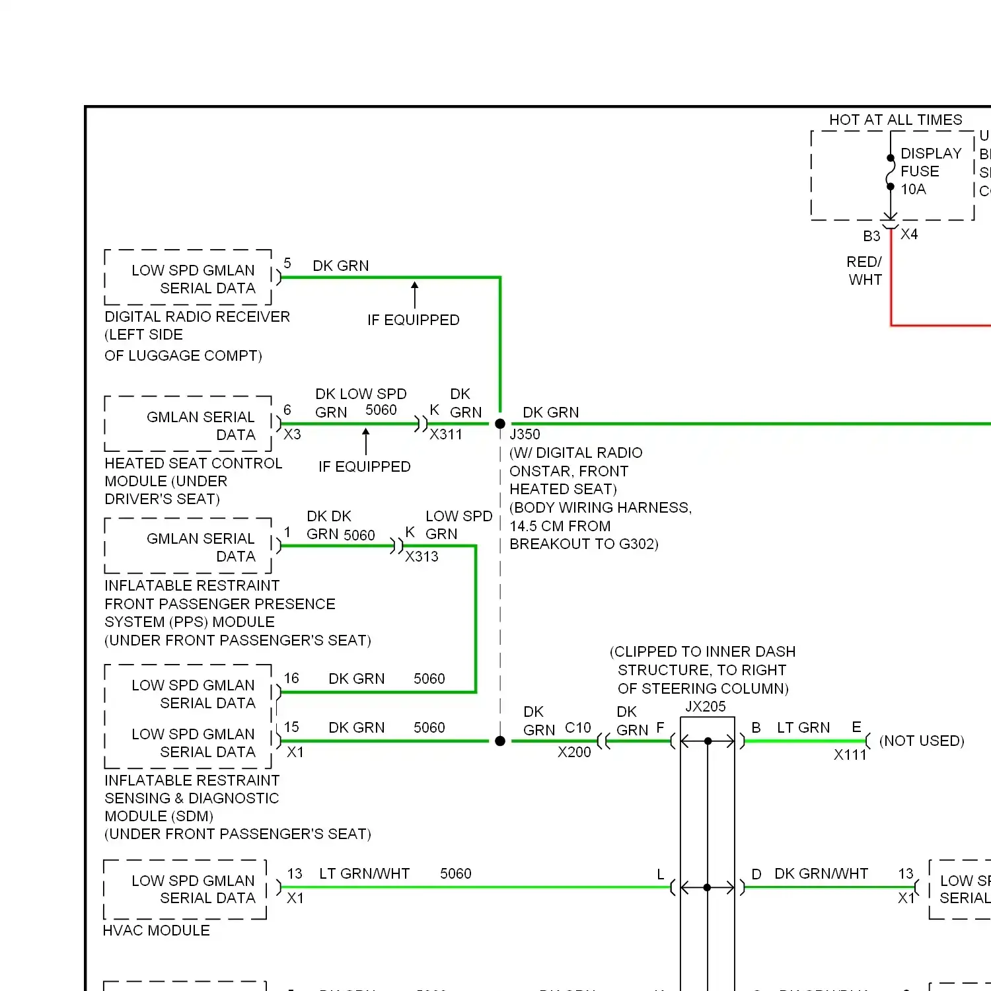Click the X4 connector label
This screenshot has height=991, width=991.
(x=909, y=234)
